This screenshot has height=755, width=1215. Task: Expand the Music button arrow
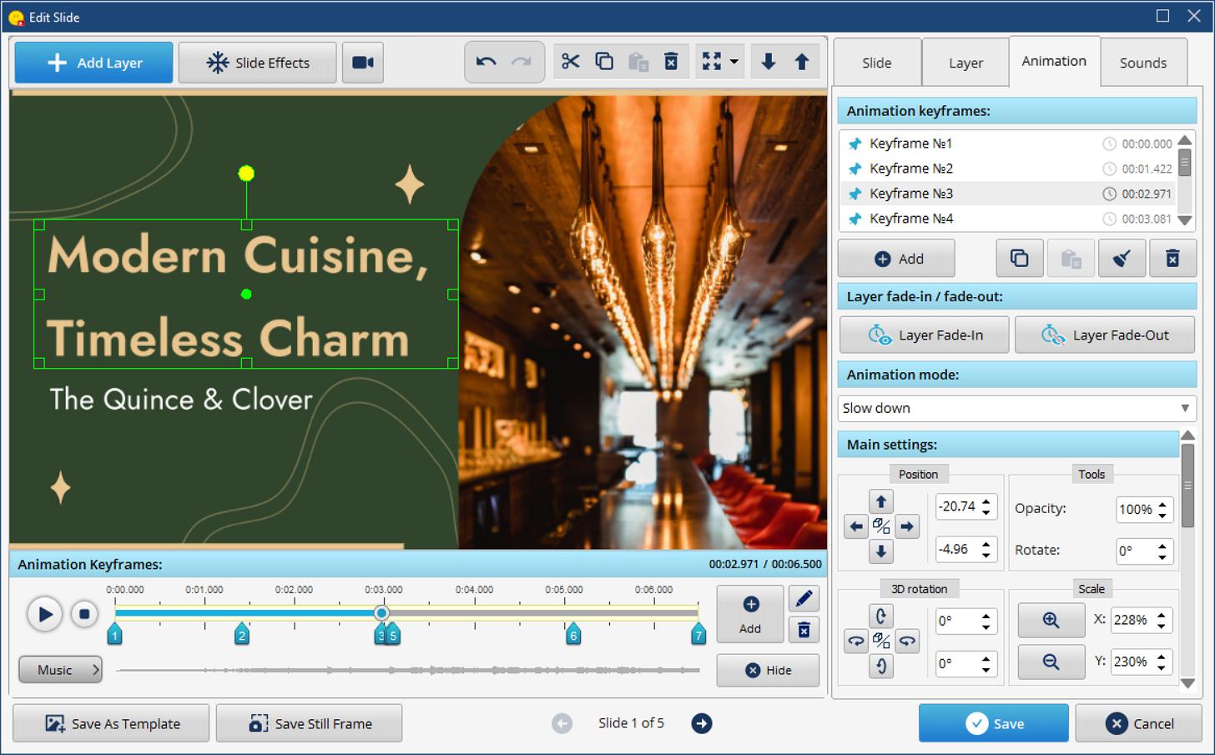point(95,670)
